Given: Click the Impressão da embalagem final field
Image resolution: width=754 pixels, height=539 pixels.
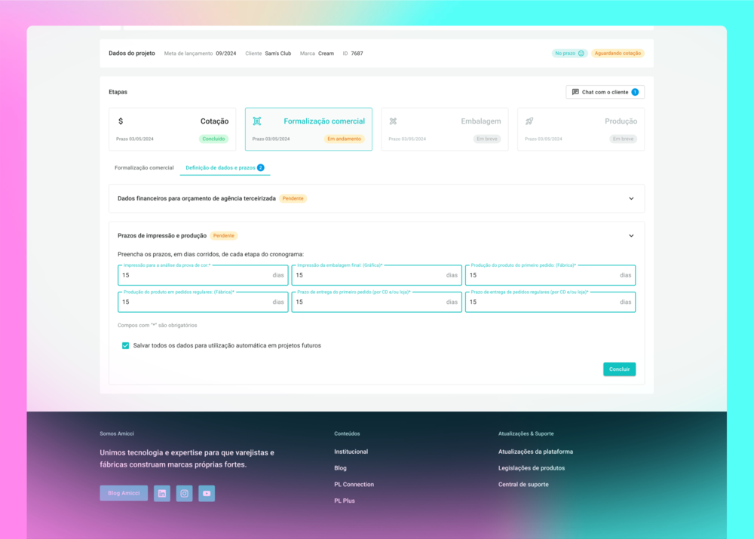Looking at the screenshot, I should 369,276.
